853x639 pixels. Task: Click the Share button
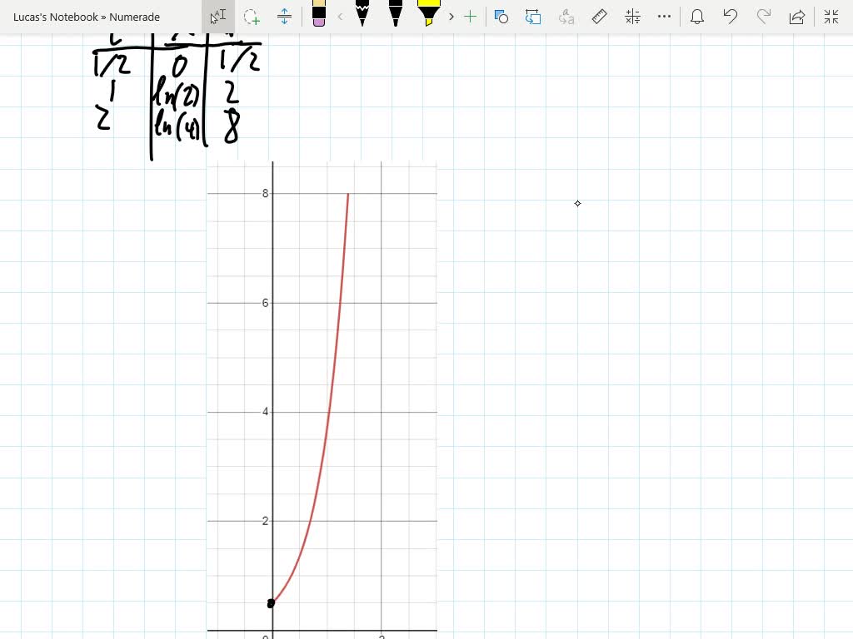click(x=797, y=17)
